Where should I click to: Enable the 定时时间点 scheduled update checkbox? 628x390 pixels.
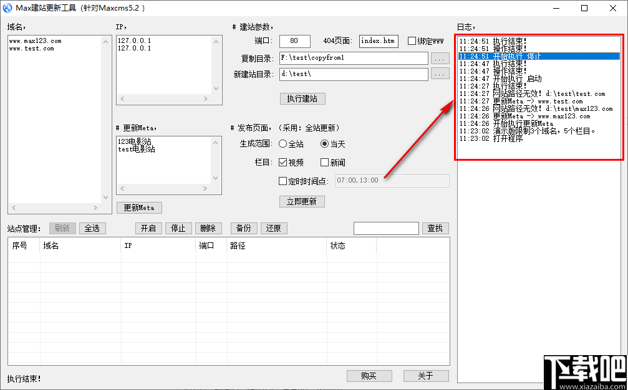click(282, 181)
